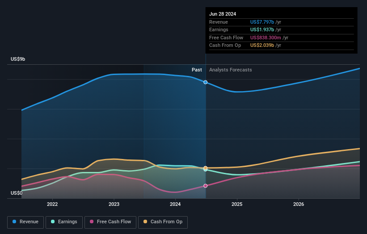Click the pink Free Cash Flow data point marker
The width and height of the screenshot is (367, 234).
tap(205, 186)
